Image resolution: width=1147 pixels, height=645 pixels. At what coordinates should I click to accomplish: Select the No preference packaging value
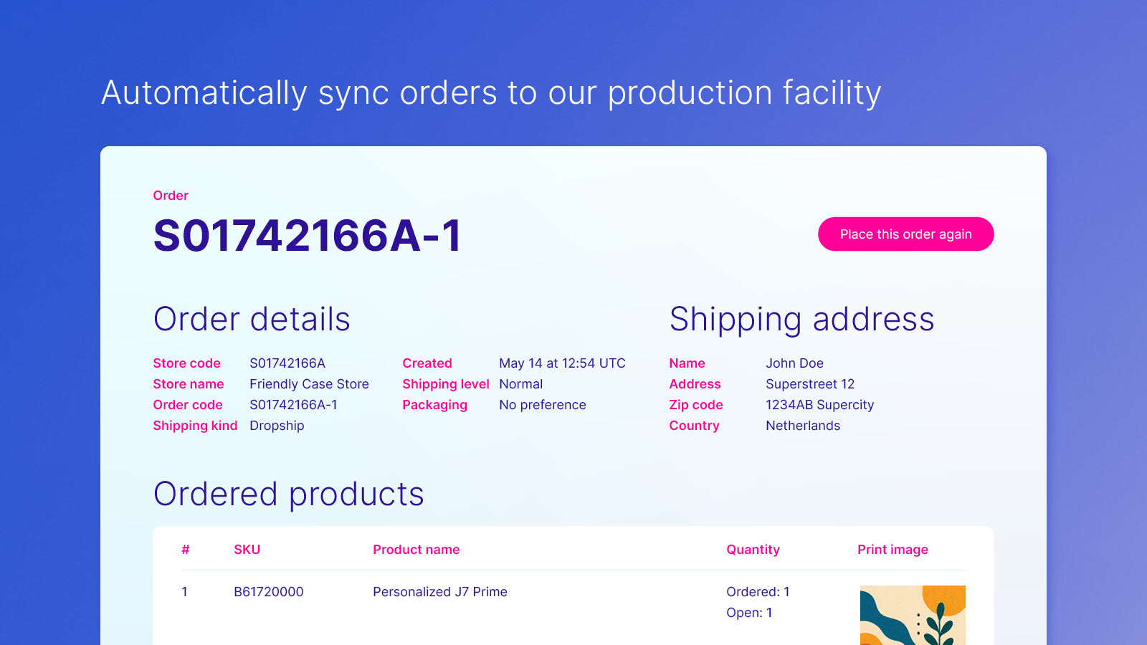542,405
